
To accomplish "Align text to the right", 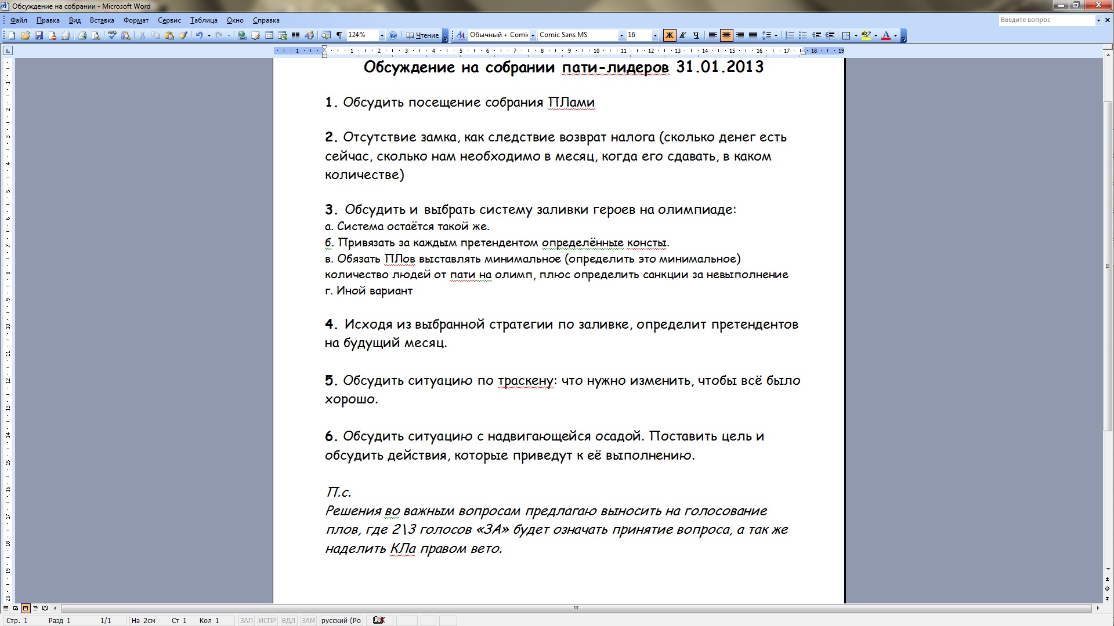I will pyautogui.click(x=740, y=35).
